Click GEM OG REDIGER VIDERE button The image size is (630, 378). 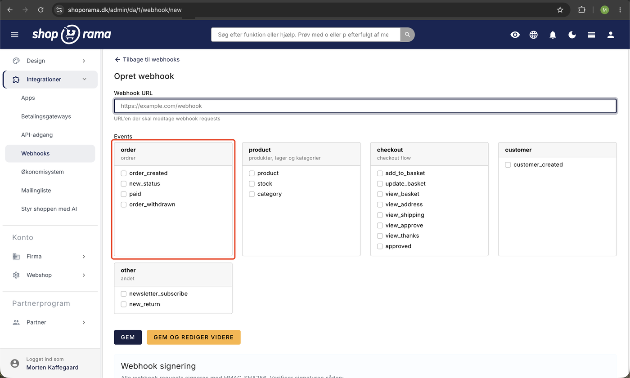pos(193,338)
